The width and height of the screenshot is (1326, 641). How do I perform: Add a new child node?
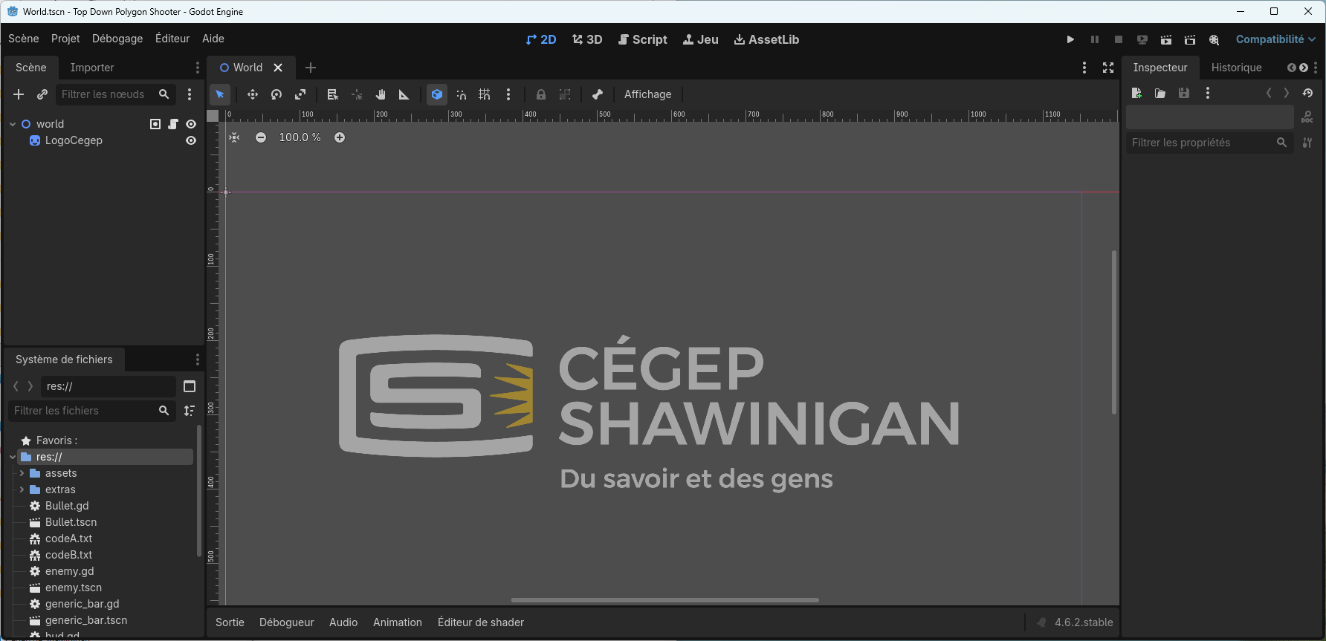point(19,94)
